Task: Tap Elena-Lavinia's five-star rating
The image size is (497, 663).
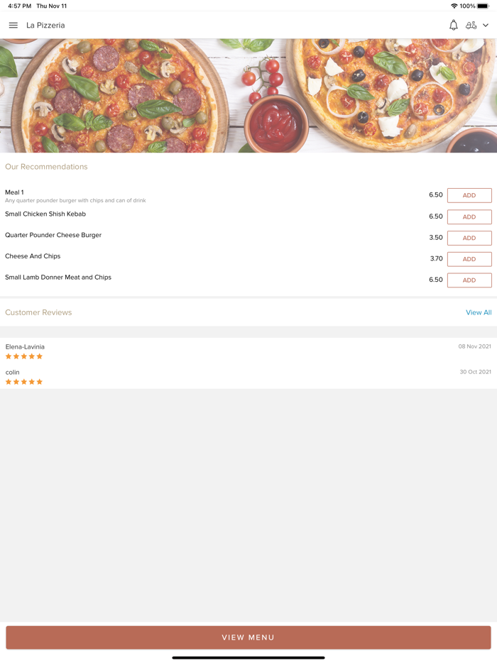Action: (23, 356)
